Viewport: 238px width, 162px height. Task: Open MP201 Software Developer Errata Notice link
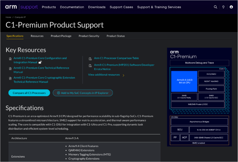pos(124,67)
